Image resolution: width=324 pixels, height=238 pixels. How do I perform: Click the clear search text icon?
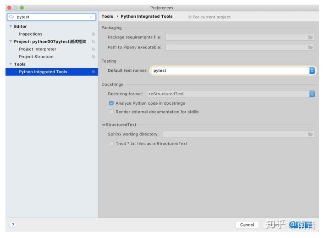pos(91,17)
